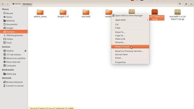Open the TEMPO device
Image resolution: width=194 pixels, height=109 pixels.
[x=10, y=51]
